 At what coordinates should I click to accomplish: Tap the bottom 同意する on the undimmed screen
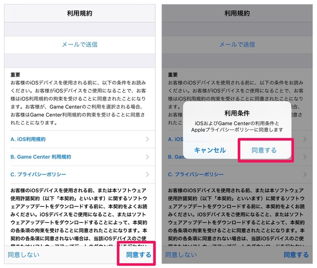pos(139,255)
